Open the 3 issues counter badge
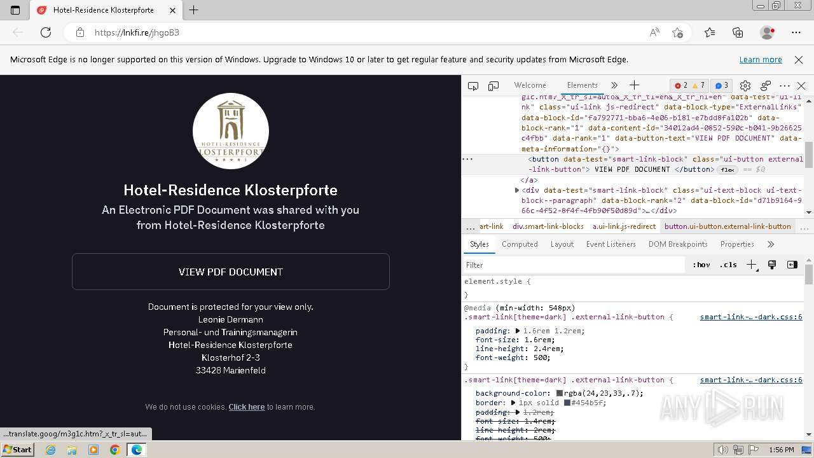Screen dimensions: 814x458 click(x=722, y=86)
